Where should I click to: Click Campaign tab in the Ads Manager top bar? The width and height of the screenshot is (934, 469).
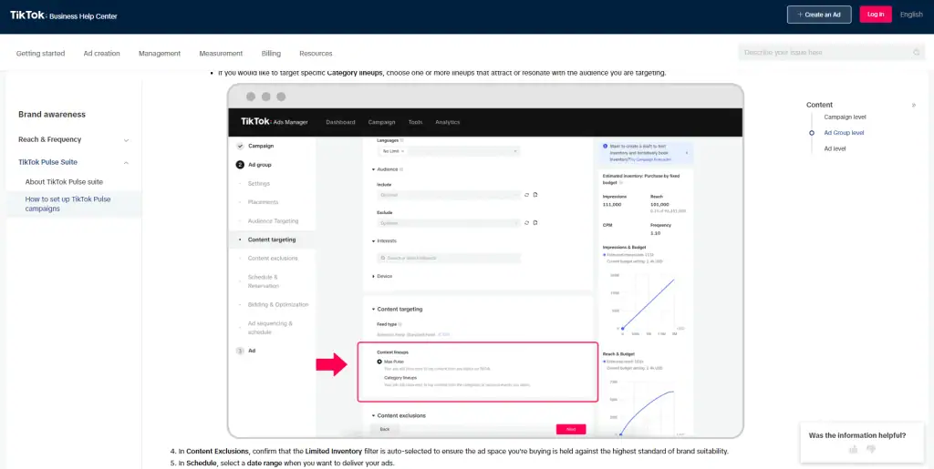(x=381, y=122)
